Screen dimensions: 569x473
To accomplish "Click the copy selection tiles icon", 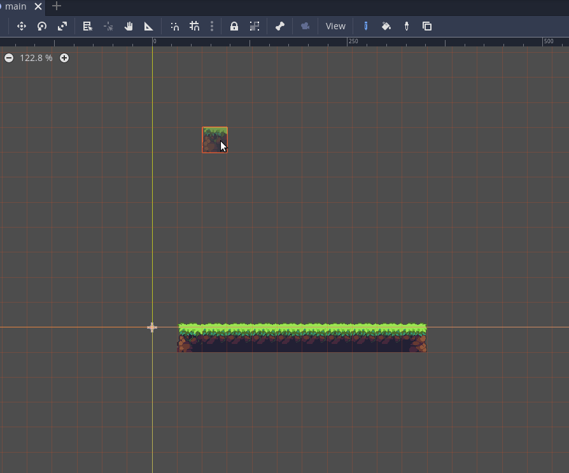I will [x=427, y=26].
